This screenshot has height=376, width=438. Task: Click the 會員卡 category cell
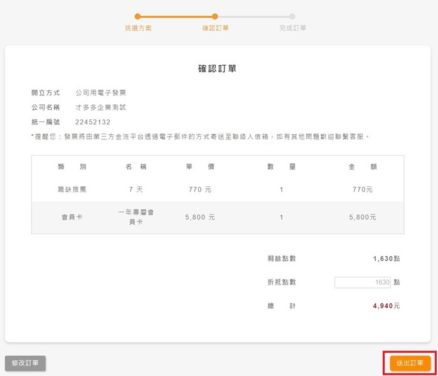click(x=72, y=217)
